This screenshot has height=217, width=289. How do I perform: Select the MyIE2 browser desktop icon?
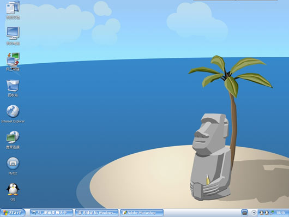pos(13,164)
